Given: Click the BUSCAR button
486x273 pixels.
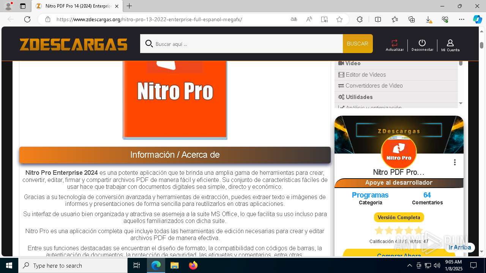Looking at the screenshot, I should (358, 44).
